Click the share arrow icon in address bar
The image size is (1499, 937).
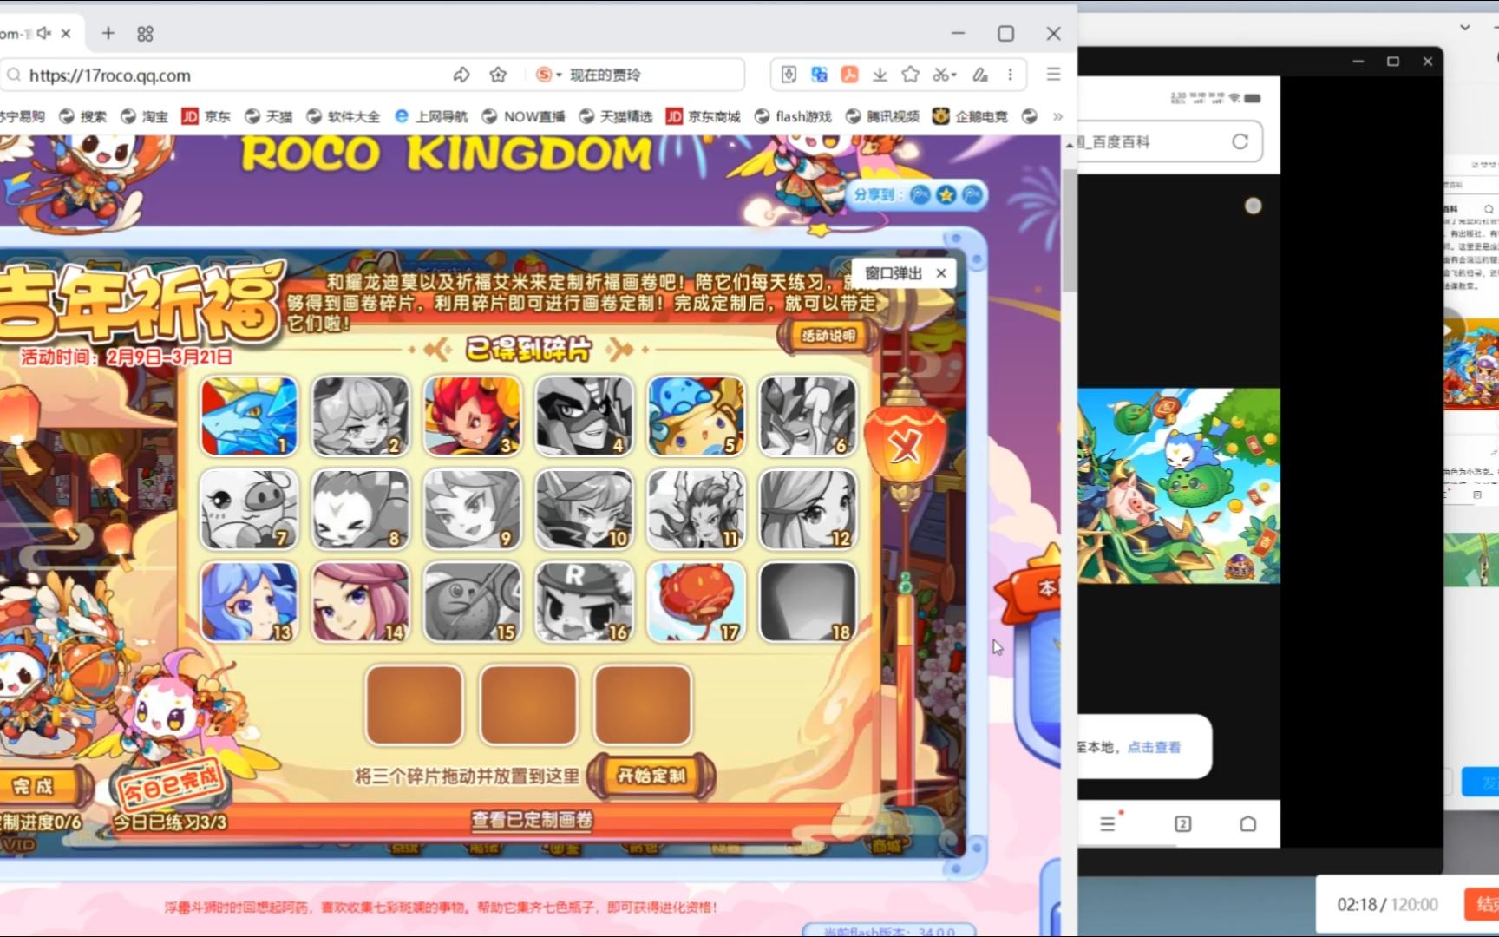point(461,75)
